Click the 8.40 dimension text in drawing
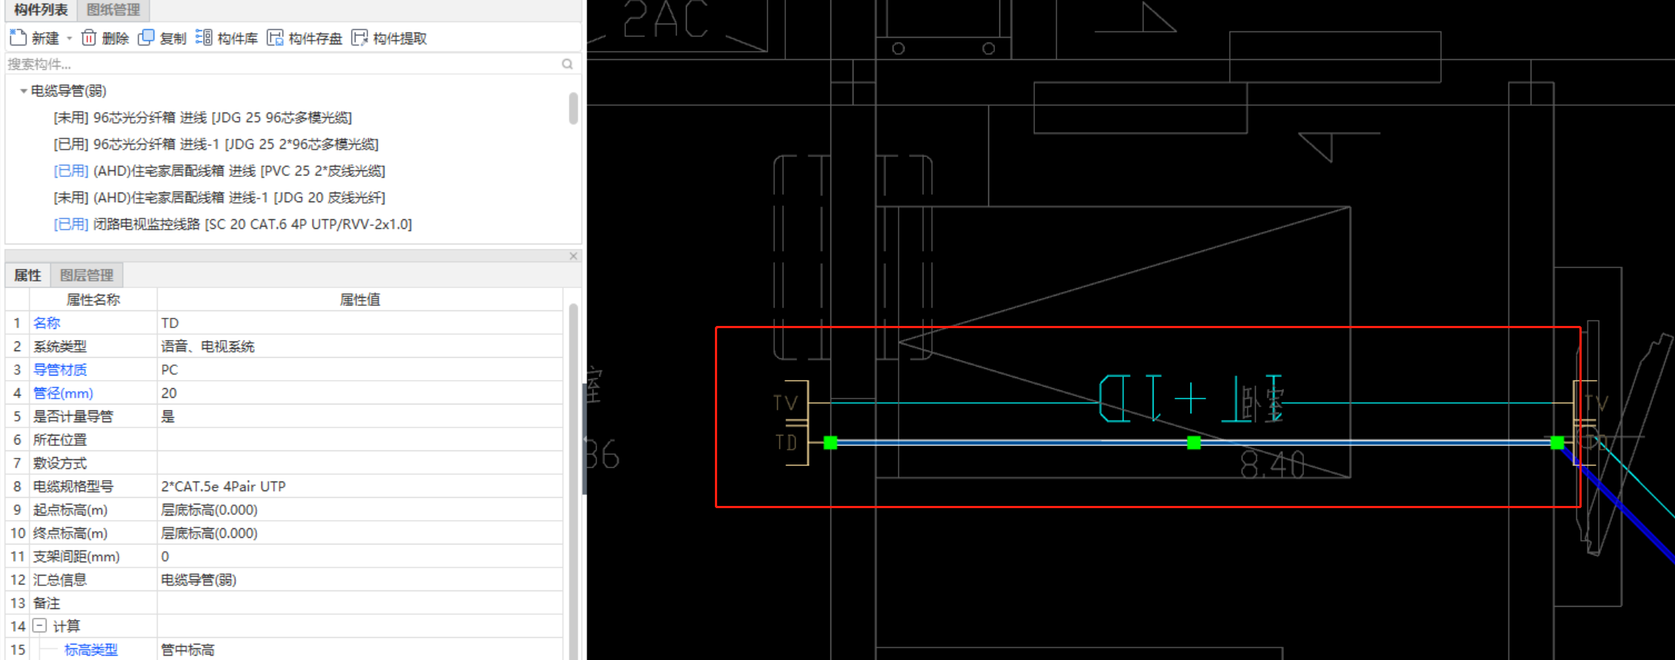 (1273, 466)
